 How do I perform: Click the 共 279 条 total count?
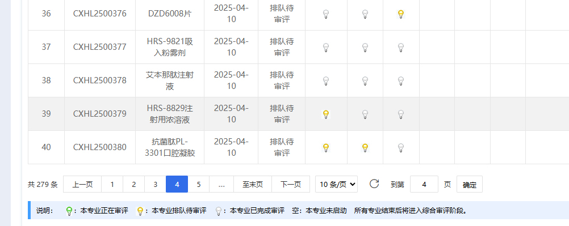pyautogui.click(x=43, y=184)
